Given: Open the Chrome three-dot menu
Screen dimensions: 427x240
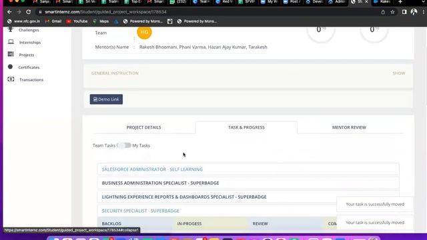Looking at the screenshot, I should point(424,12).
